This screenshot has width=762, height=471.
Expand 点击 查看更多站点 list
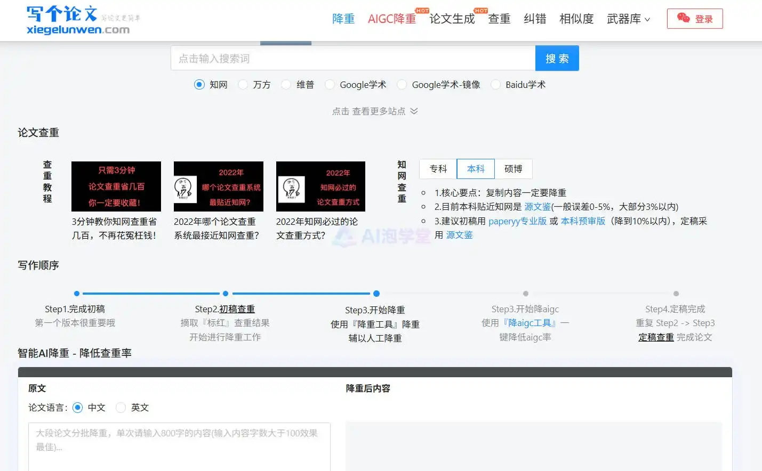[375, 111]
